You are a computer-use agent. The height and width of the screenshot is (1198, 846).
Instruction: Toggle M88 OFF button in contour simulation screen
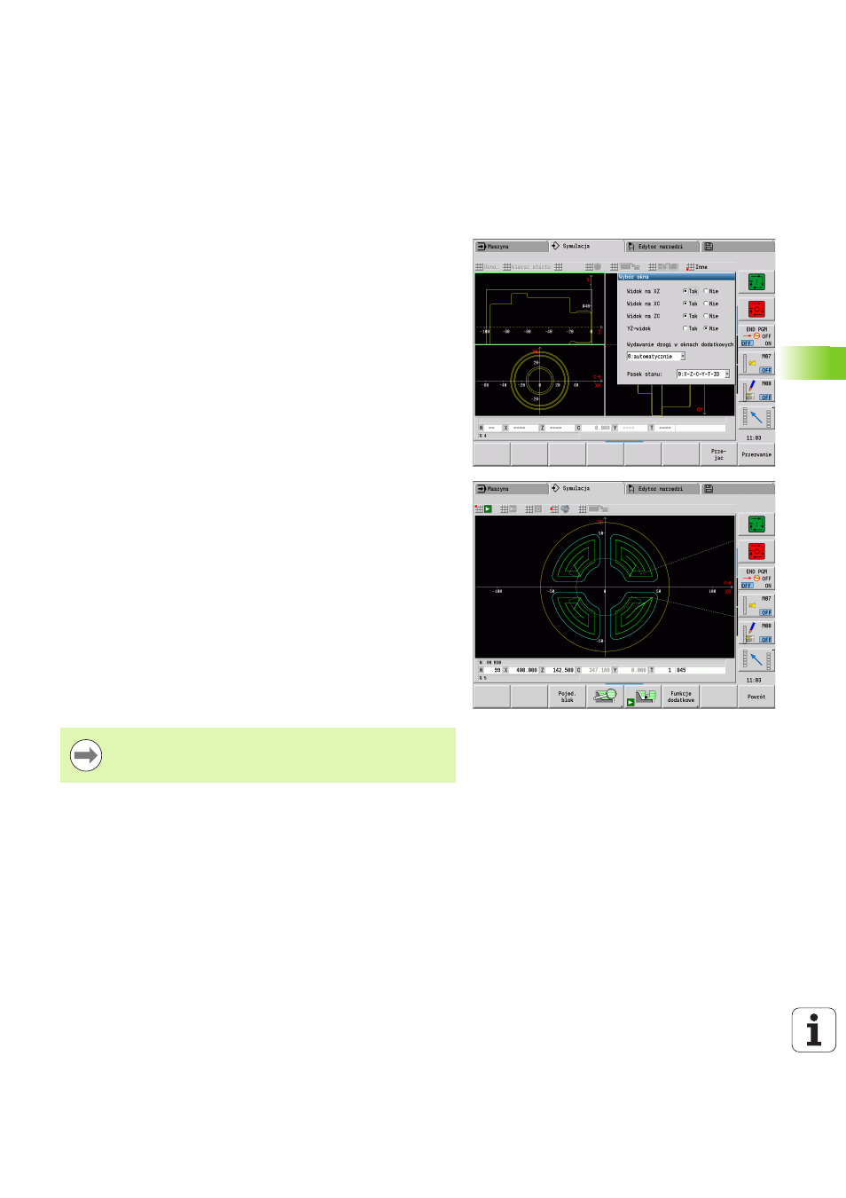[758, 633]
